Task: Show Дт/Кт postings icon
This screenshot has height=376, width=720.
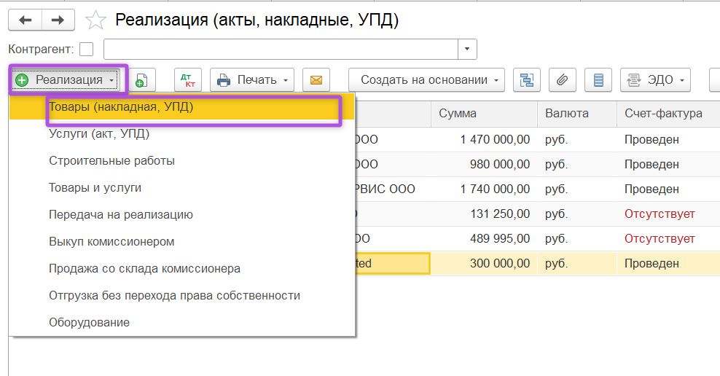Action: point(188,80)
